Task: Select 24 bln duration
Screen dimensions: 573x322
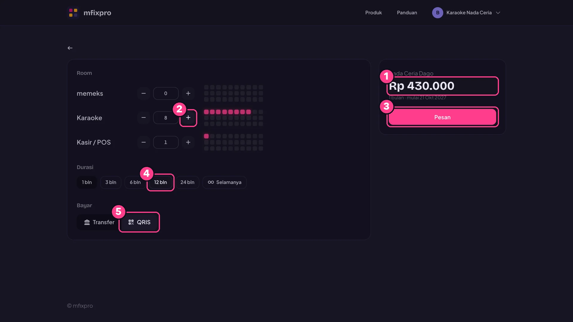Action: [x=187, y=182]
